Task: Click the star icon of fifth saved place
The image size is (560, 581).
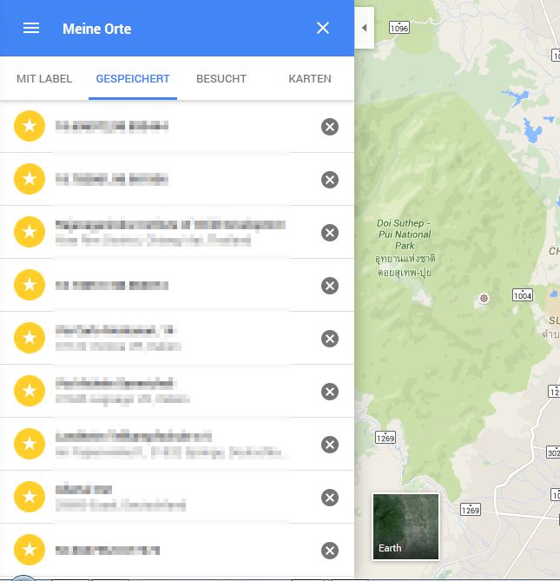Action: [x=30, y=338]
